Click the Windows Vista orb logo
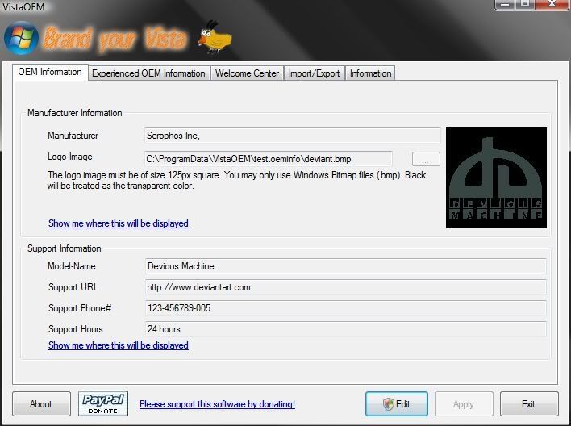The width and height of the screenshot is (571, 426). pos(21,38)
